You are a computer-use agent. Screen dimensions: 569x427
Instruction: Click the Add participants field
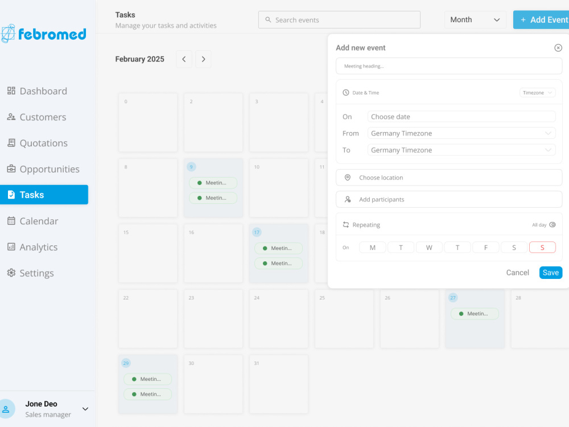point(449,199)
